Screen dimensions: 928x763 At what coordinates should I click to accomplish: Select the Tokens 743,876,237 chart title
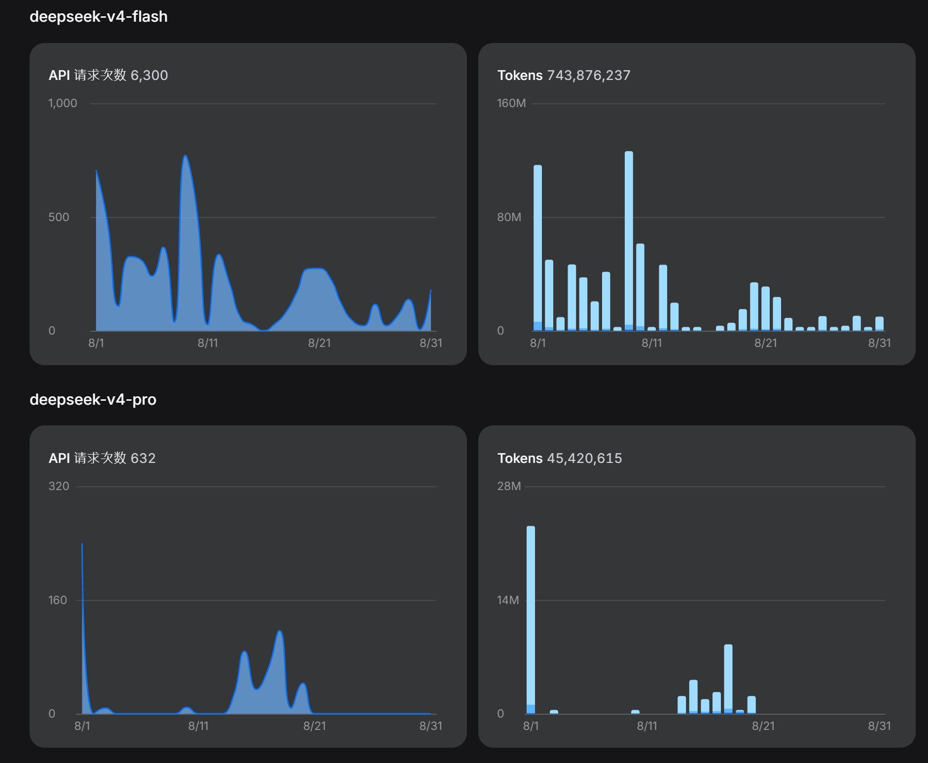pyautogui.click(x=564, y=75)
